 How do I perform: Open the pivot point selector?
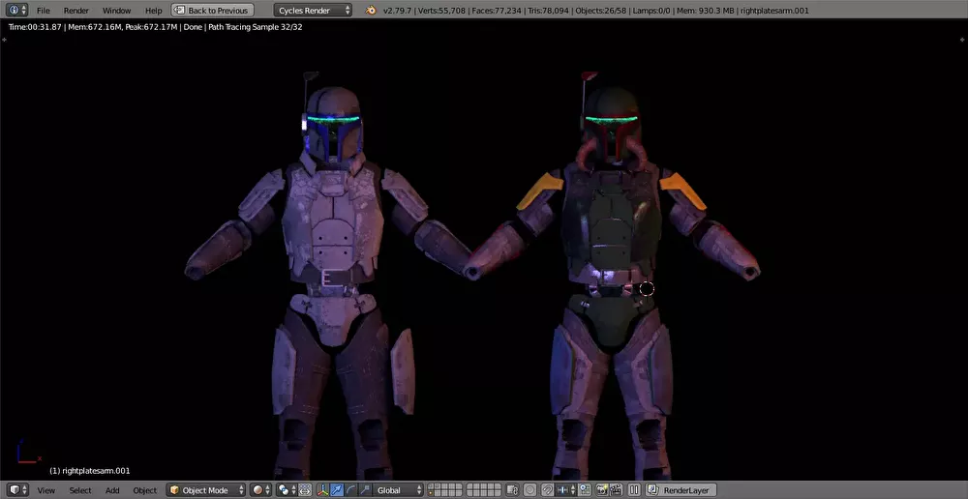pyautogui.click(x=287, y=490)
